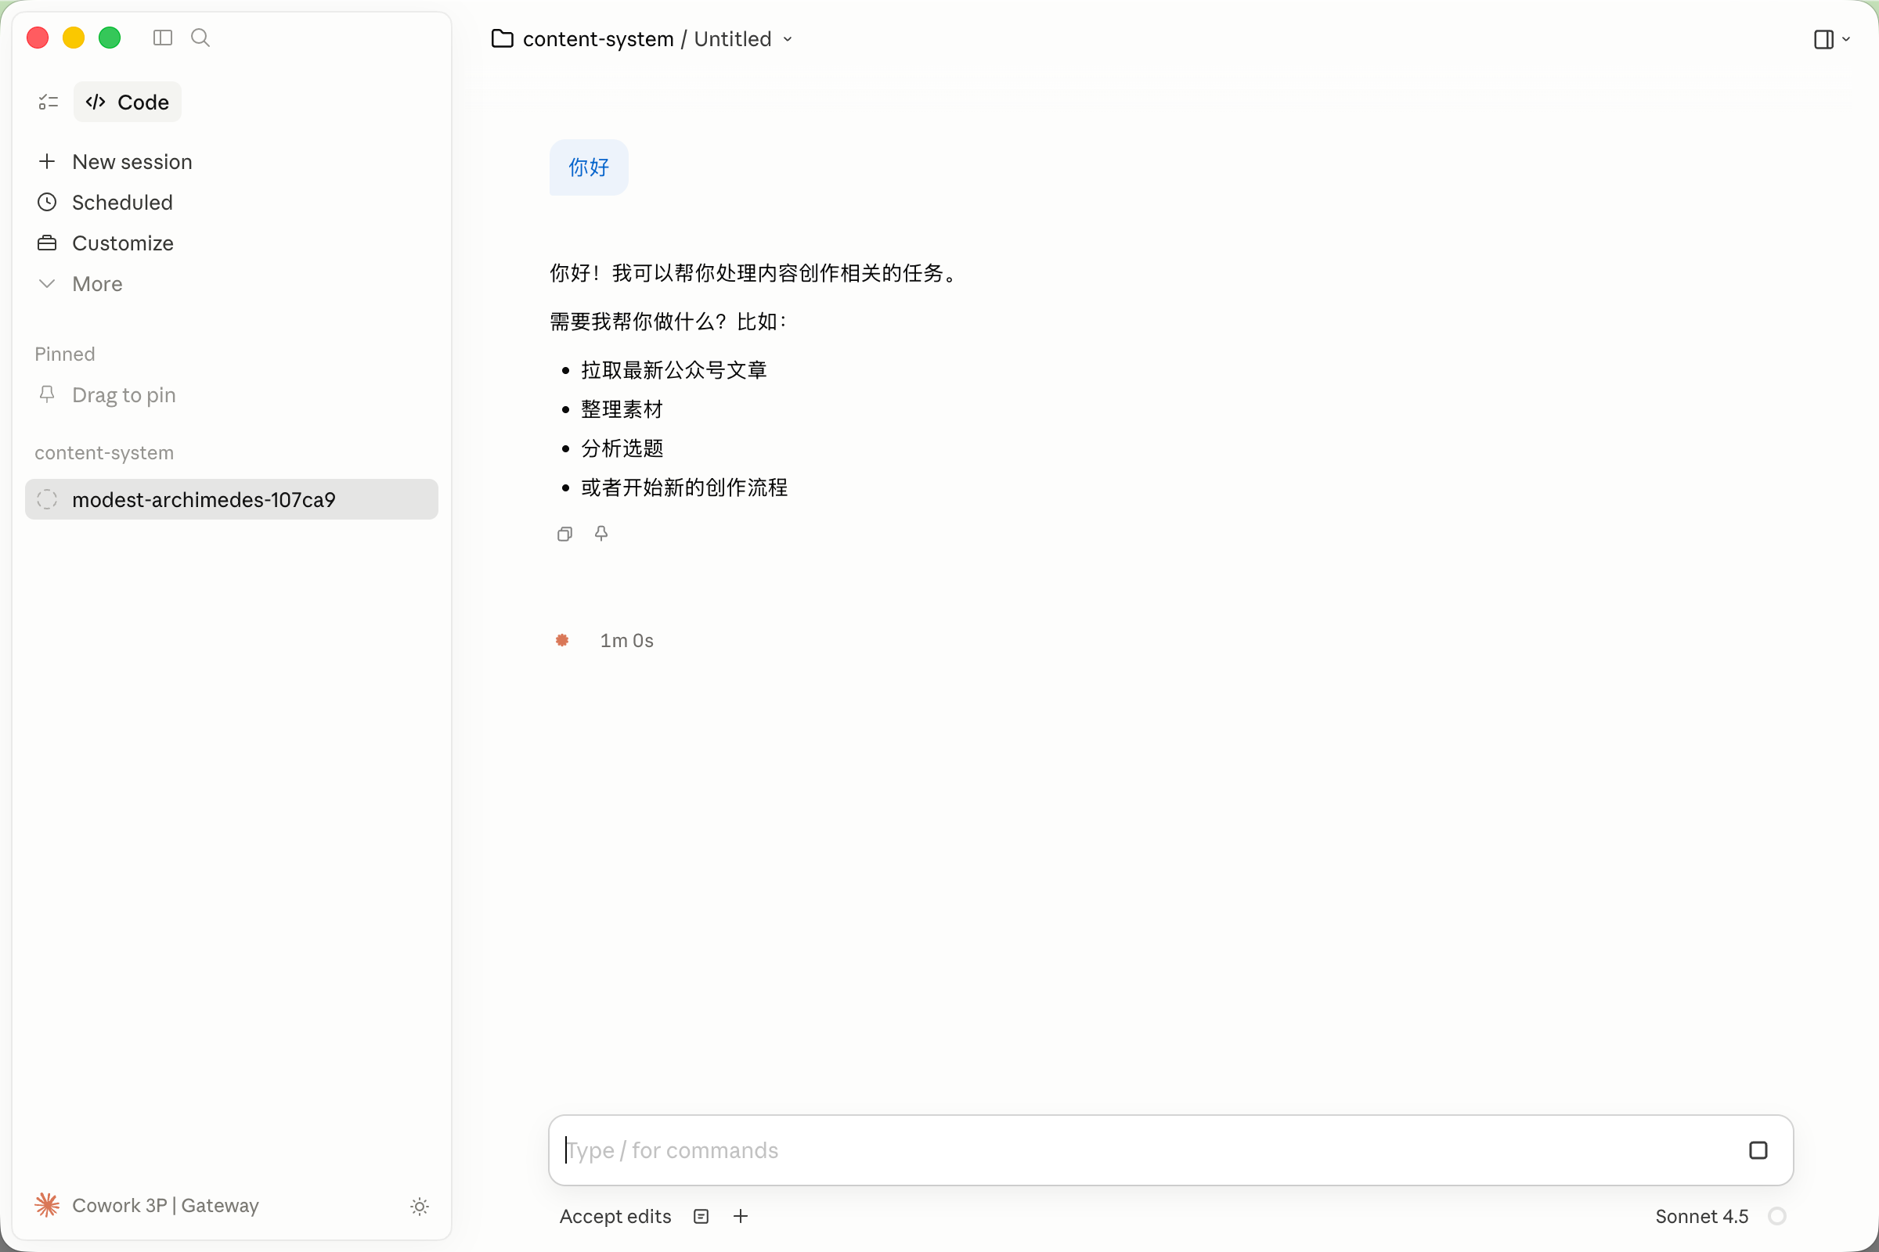Image resolution: width=1879 pixels, height=1252 pixels.
Task: Click the 1m 0s timer status
Action: (x=627, y=640)
